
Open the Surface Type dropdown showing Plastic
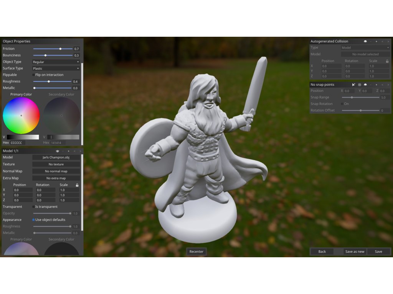point(56,69)
